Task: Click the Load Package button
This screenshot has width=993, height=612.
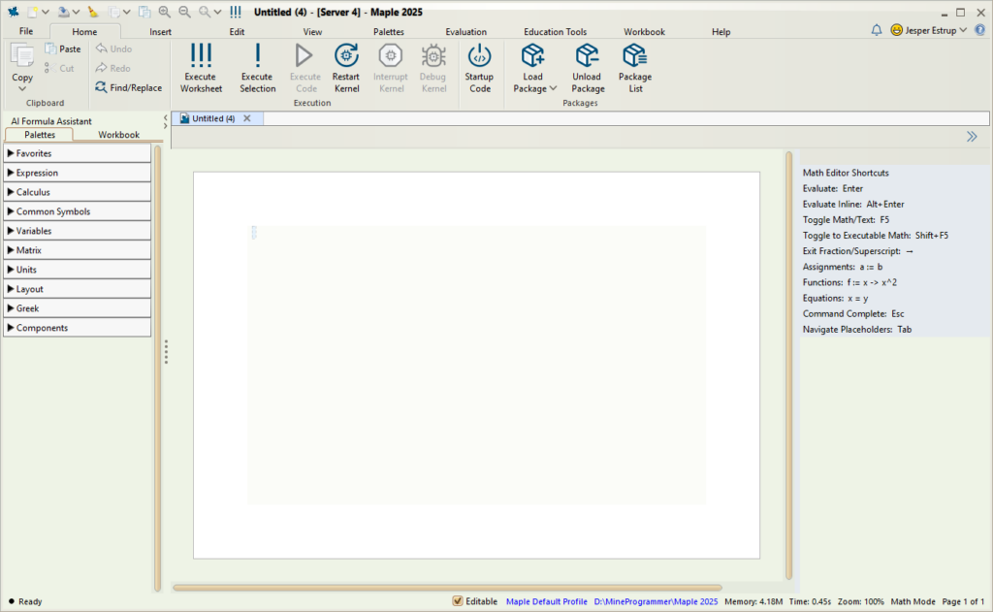Action: coord(534,69)
